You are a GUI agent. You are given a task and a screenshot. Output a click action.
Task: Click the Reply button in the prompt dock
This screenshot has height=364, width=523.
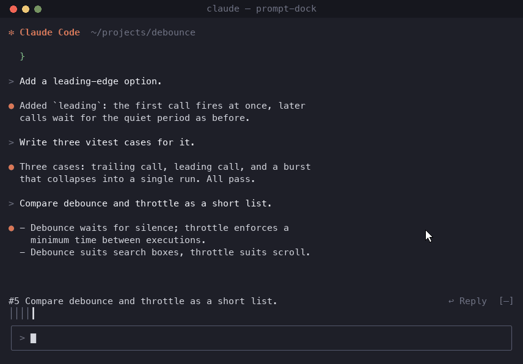pyautogui.click(x=467, y=301)
